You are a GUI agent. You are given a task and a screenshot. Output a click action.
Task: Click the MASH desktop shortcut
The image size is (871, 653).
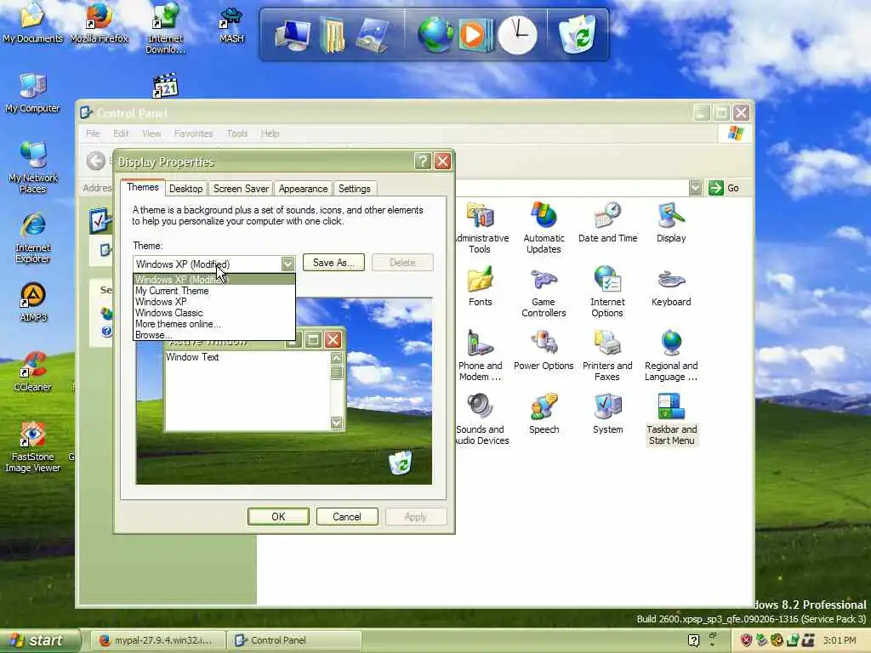pyautogui.click(x=231, y=23)
